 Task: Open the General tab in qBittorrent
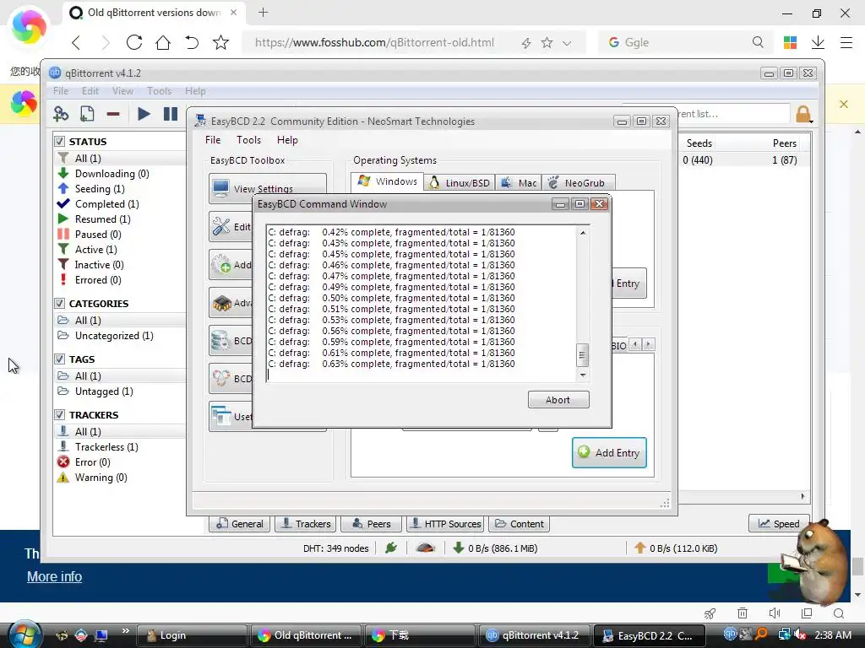[239, 523]
